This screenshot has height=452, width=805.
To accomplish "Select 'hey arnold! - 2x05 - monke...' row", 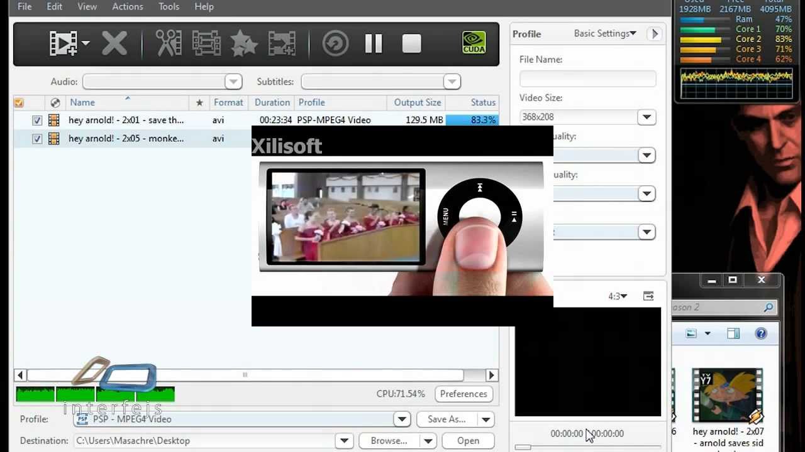I will pyautogui.click(x=133, y=139).
